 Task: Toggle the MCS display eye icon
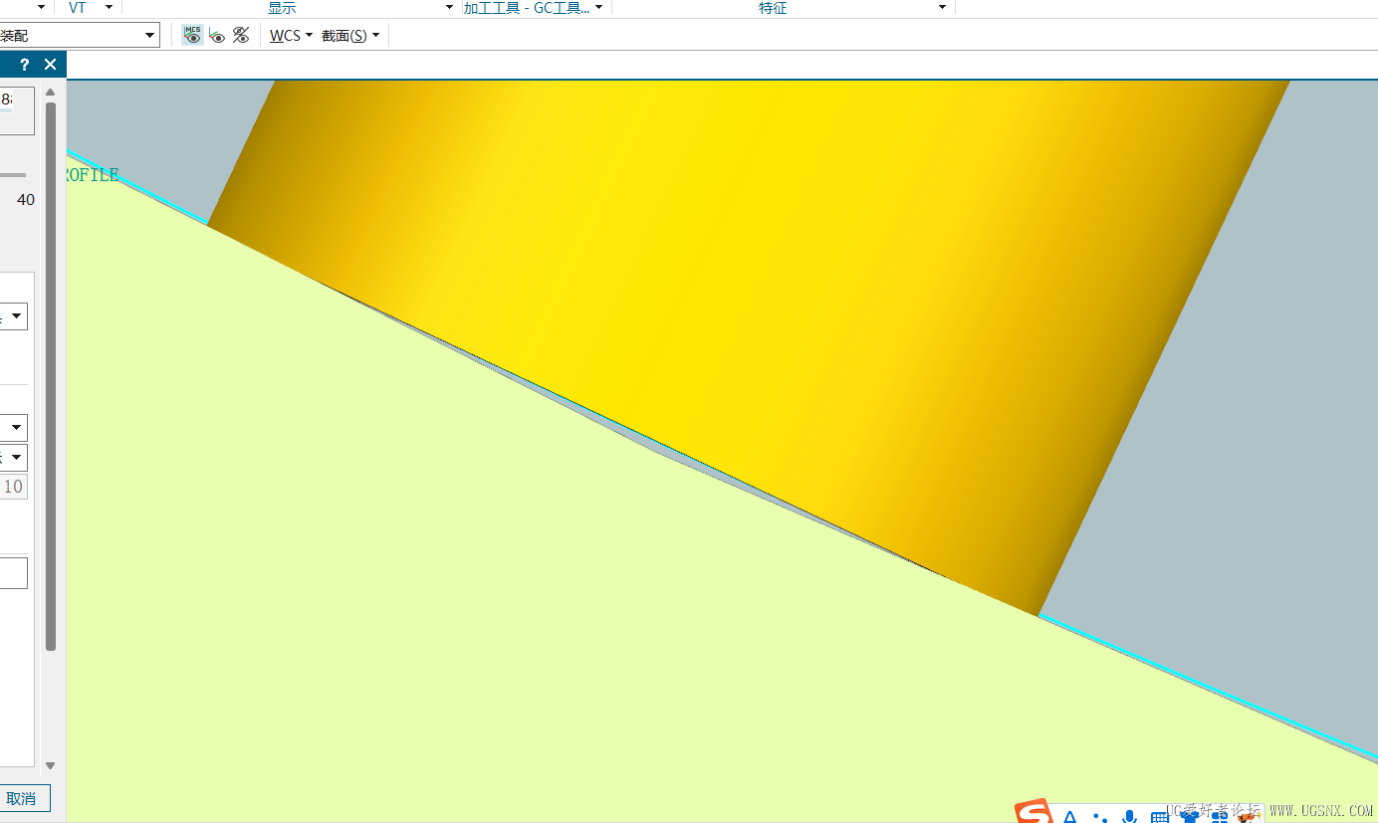[x=193, y=35]
